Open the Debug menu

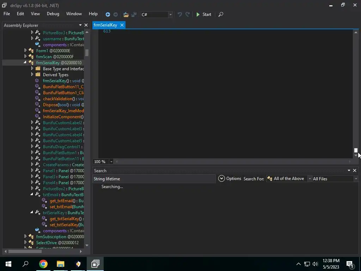[53, 14]
